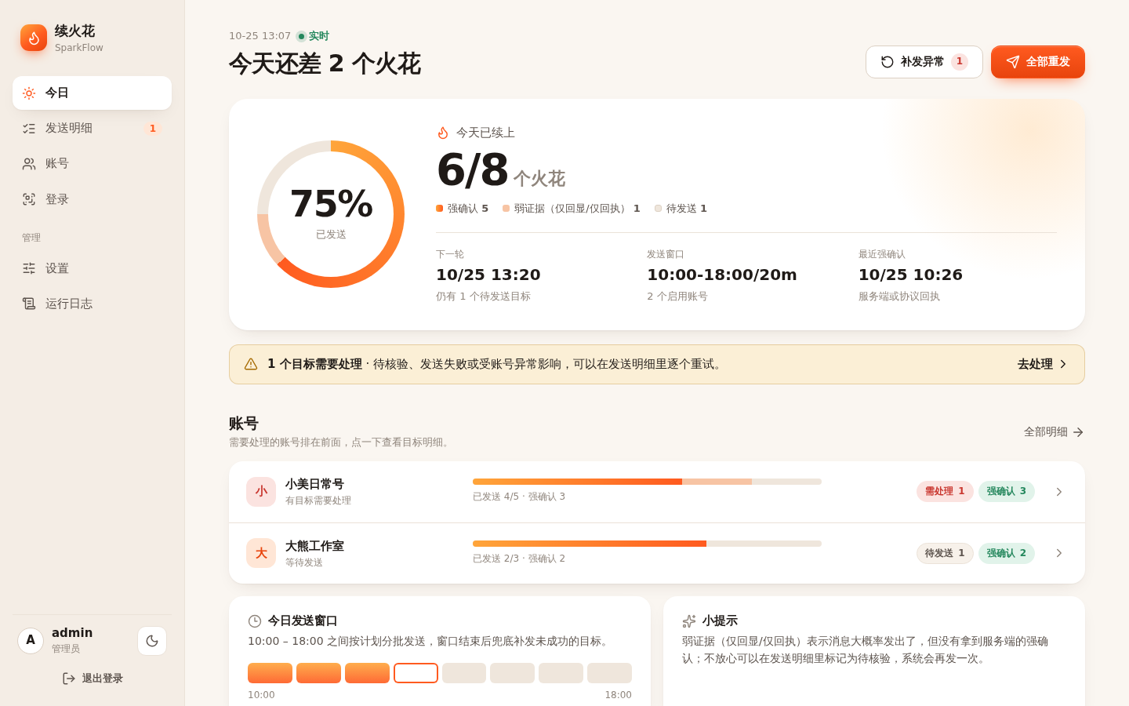Click the 退出登录 logout icon

coord(69,679)
